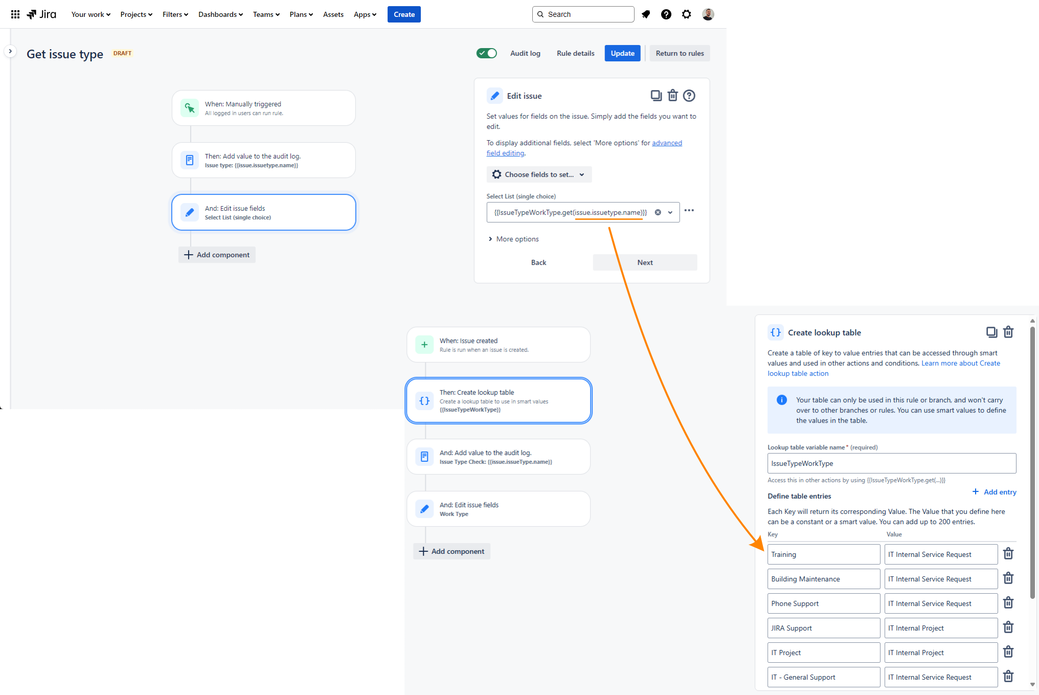Screen dimensions: 1039x695
Task: Open the Select List field dropdown
Action: click(670, 212)
